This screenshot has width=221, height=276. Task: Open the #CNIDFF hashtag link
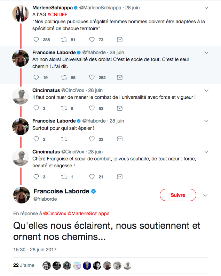click(58, 14)
